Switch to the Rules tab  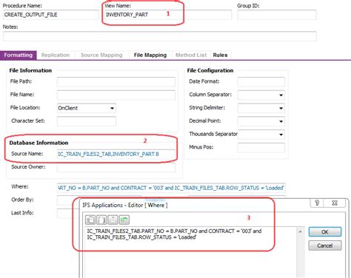(x=220, y=55)
